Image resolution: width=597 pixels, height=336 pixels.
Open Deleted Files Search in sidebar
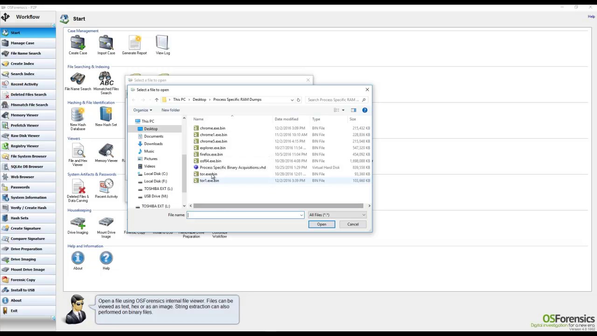pyautogui.click(x=28, y=94)
